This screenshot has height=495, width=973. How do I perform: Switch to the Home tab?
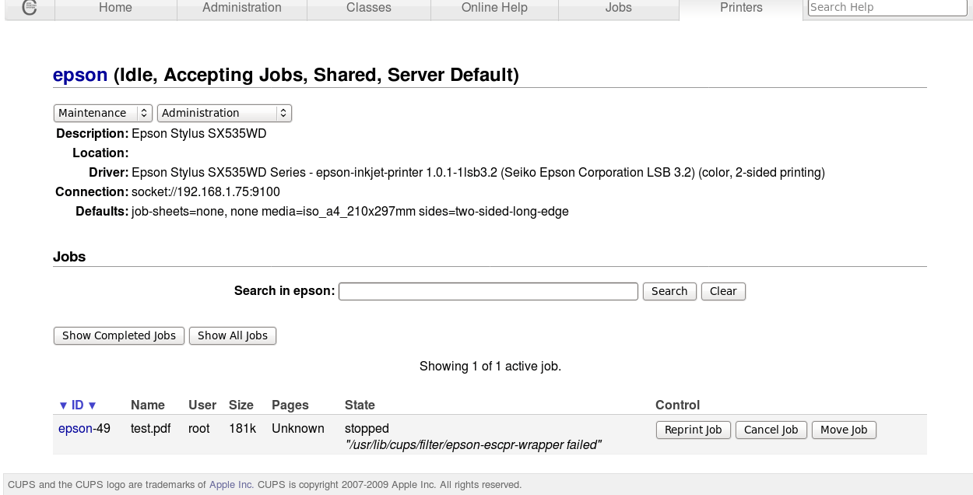[x=115, y=8]
